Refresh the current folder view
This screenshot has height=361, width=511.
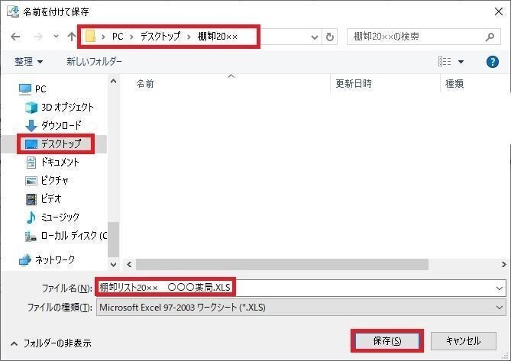pos(330,37)
